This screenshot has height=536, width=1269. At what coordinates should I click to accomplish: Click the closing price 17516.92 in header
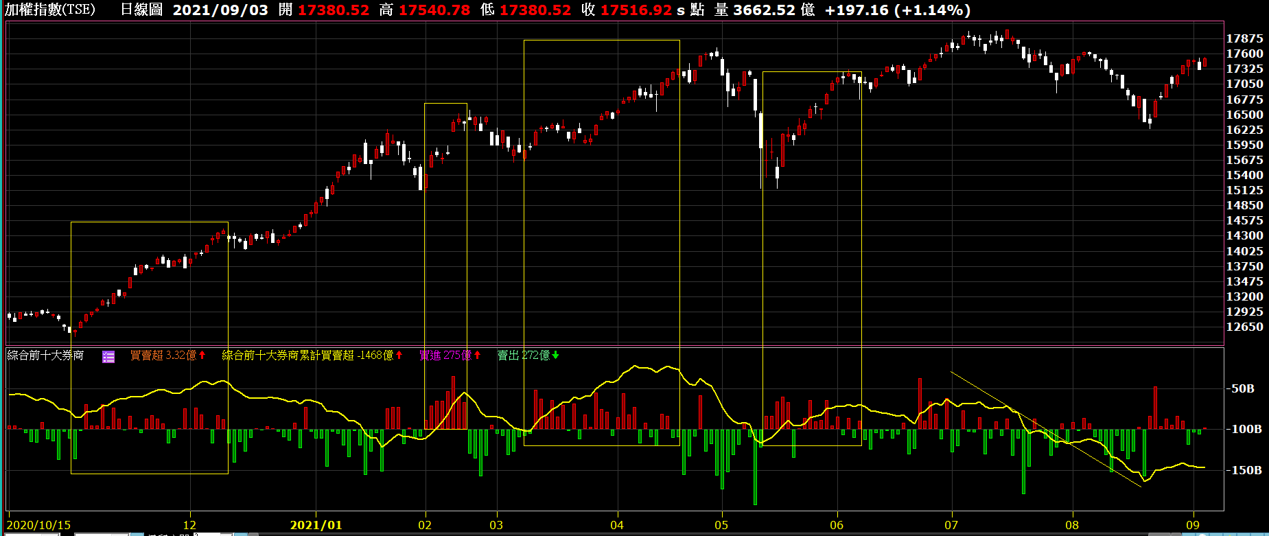point(636,10)
